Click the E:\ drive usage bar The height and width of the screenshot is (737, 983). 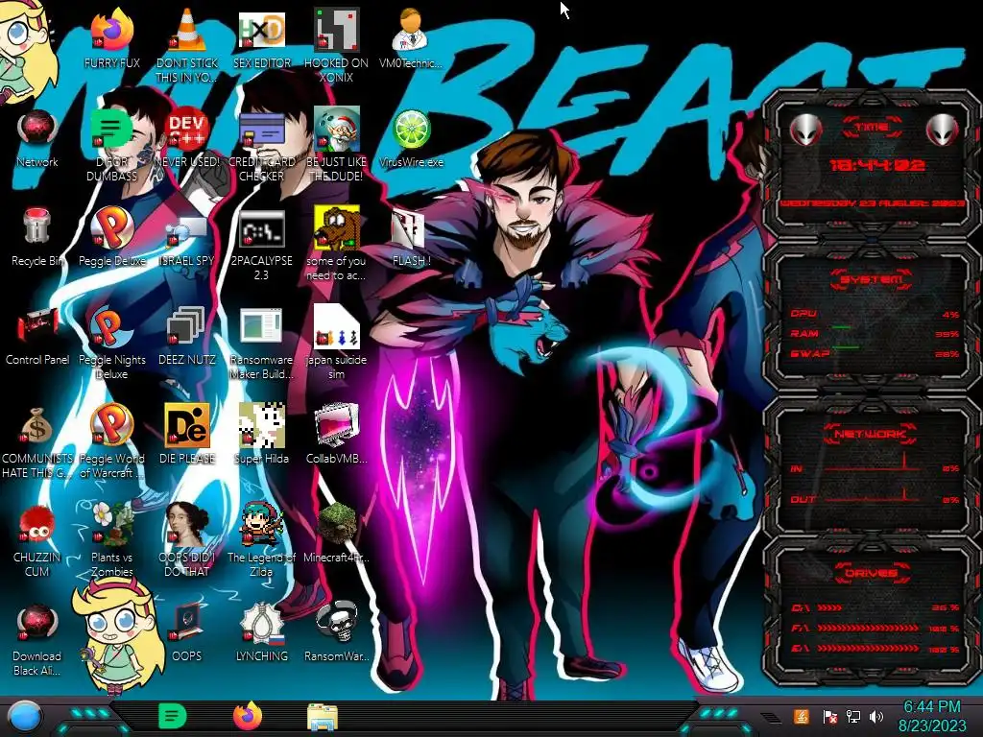[875, 650]
